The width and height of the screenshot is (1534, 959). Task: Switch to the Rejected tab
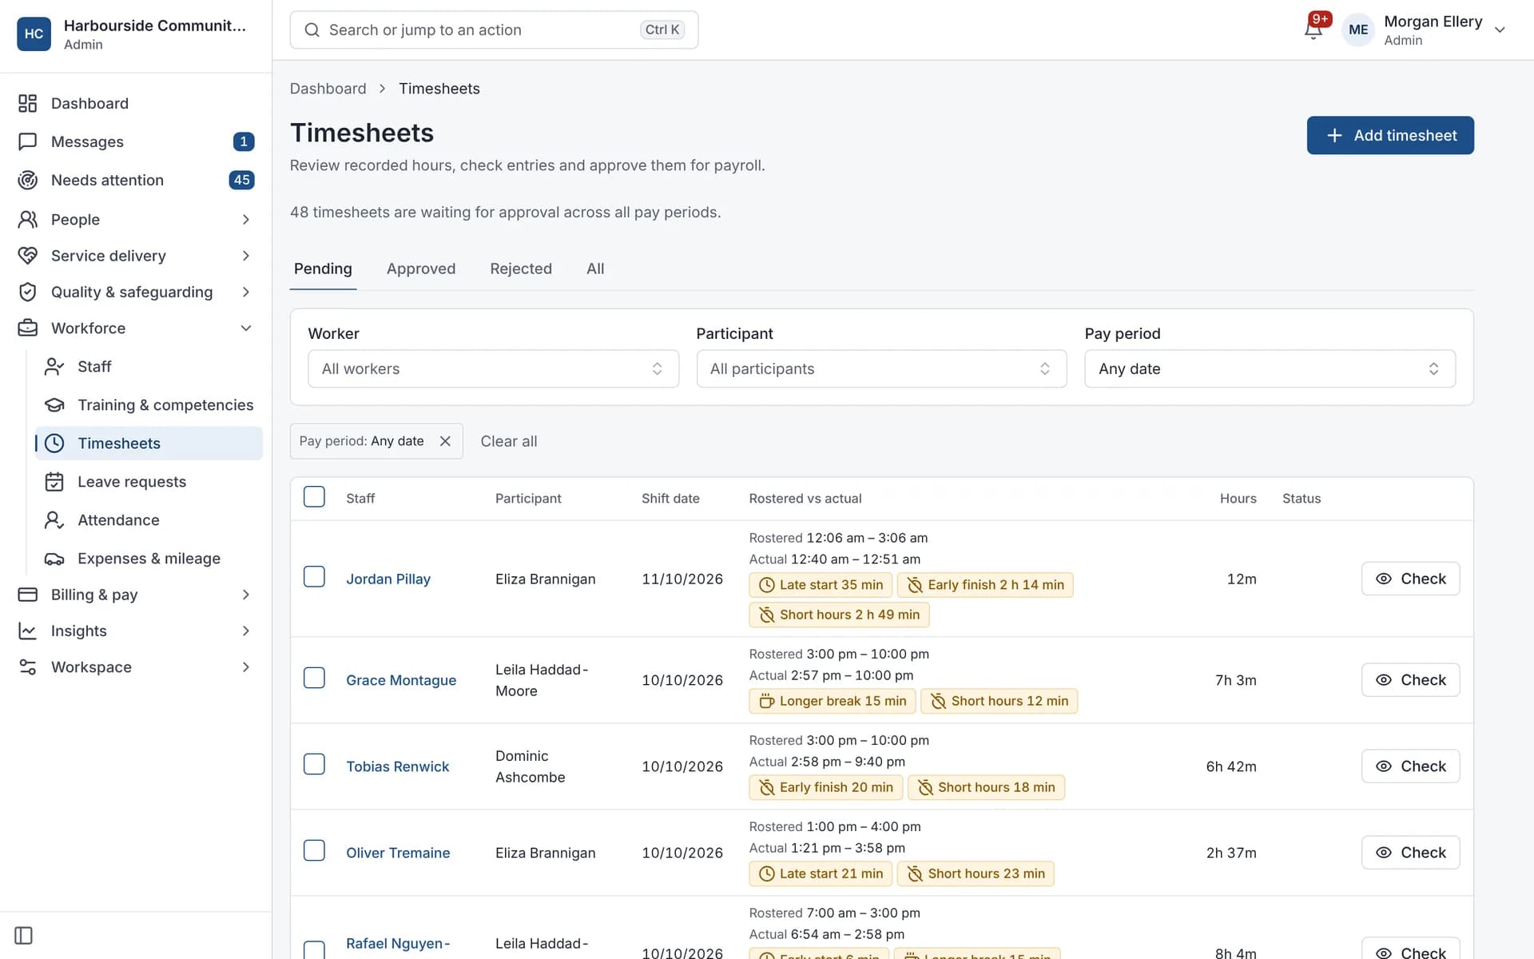click(521, 269)
